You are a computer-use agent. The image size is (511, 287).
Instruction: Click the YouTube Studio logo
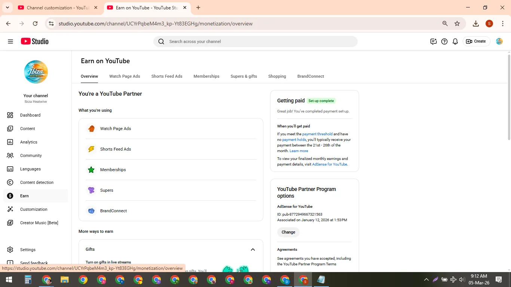tap(35, 41)
